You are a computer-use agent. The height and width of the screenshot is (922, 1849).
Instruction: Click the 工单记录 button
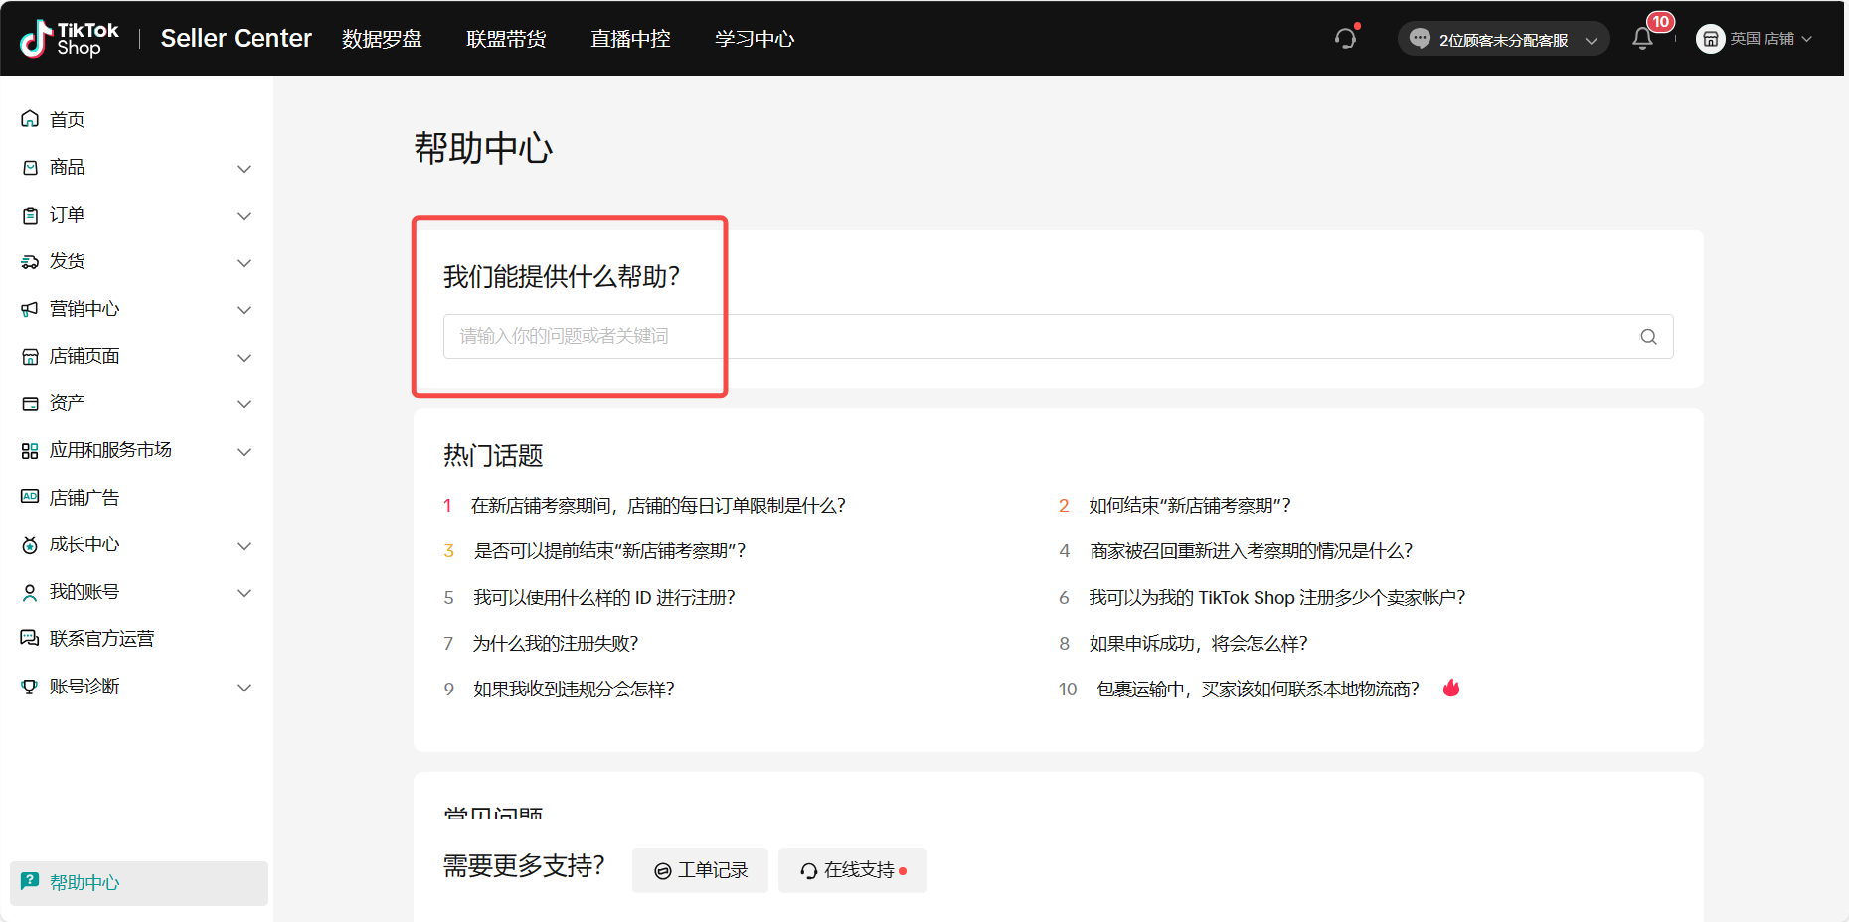pyautogui.click(x=700, y=871)
